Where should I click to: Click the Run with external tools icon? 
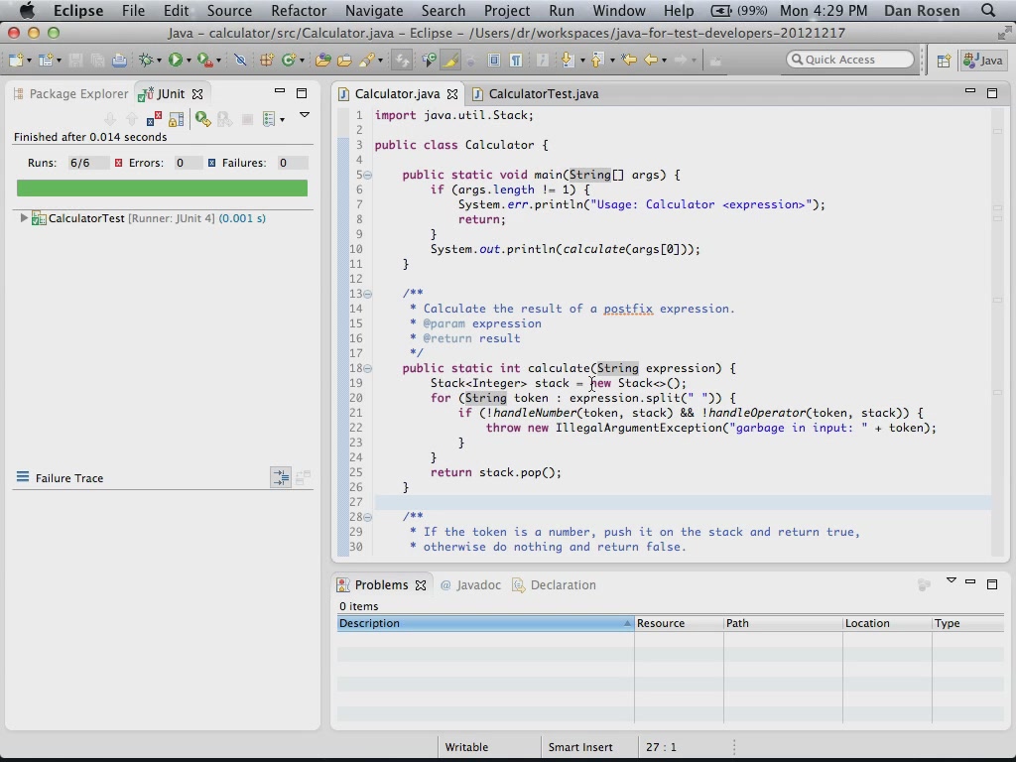[204, 61]
